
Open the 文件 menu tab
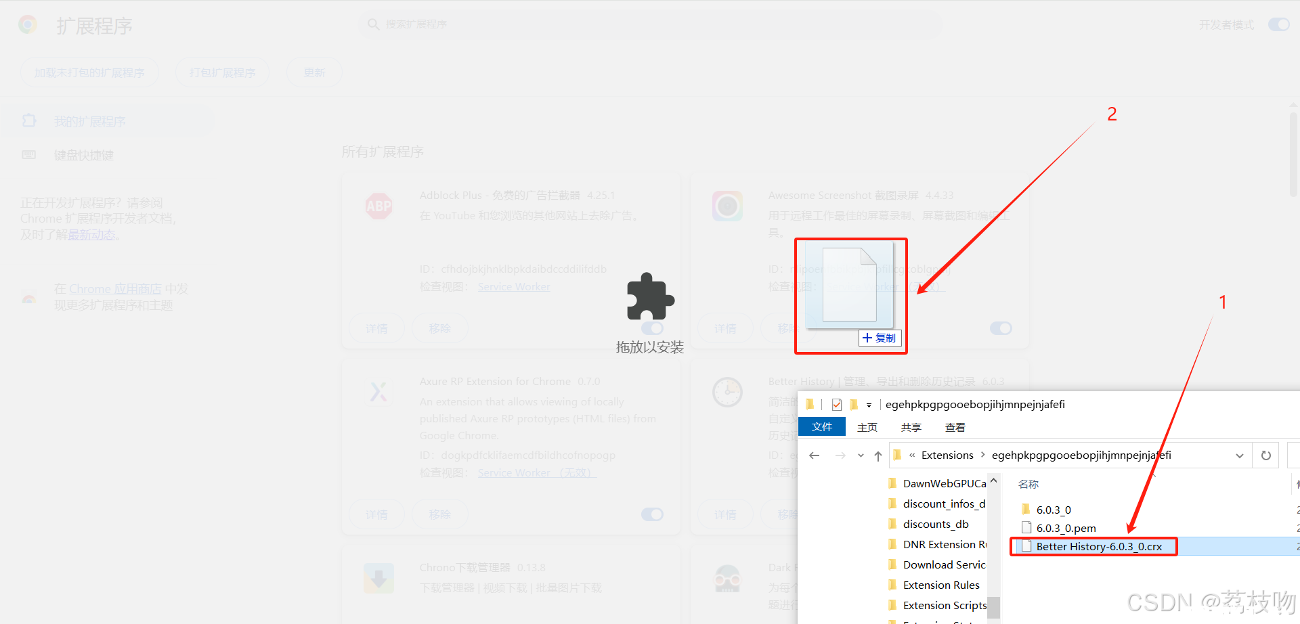click(822, 427)
